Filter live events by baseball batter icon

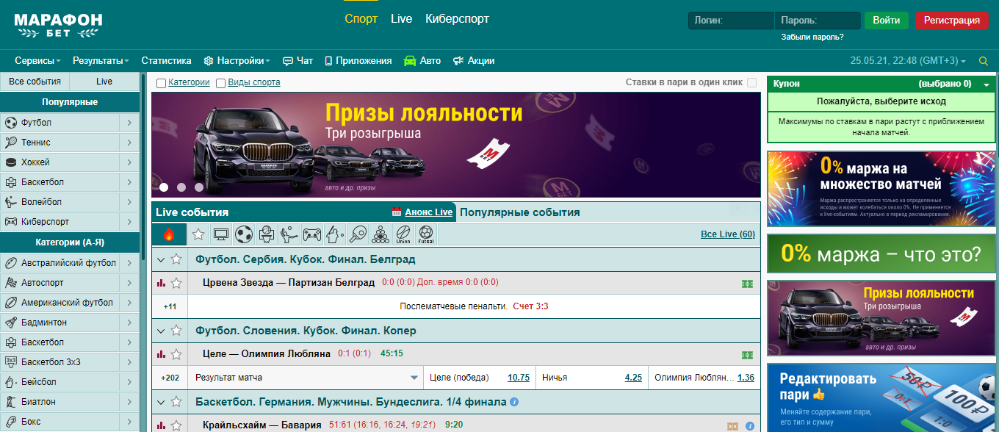[335, 235]
